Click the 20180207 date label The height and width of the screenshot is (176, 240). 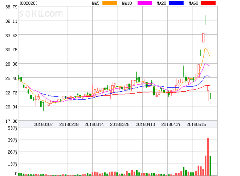click(43, 124)
